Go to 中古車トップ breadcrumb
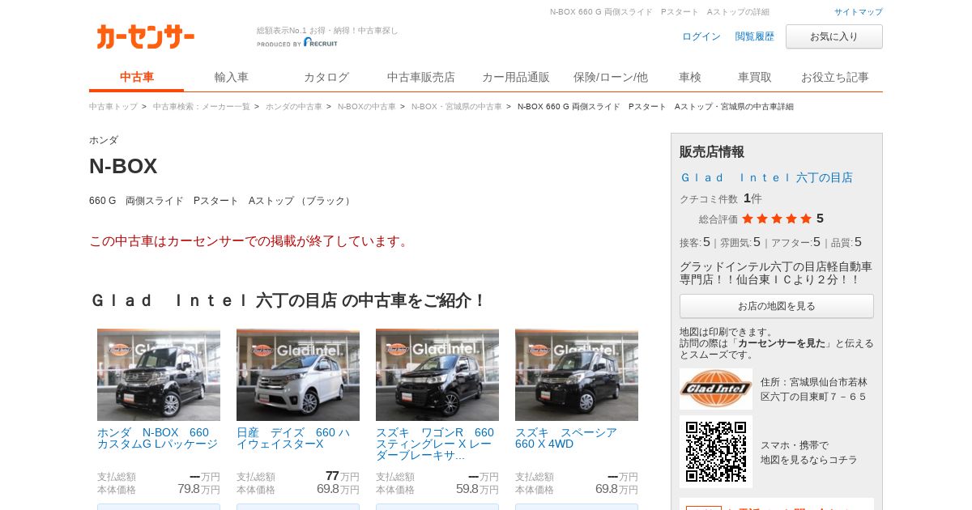 pyautogui.click(x=113, y=107)
